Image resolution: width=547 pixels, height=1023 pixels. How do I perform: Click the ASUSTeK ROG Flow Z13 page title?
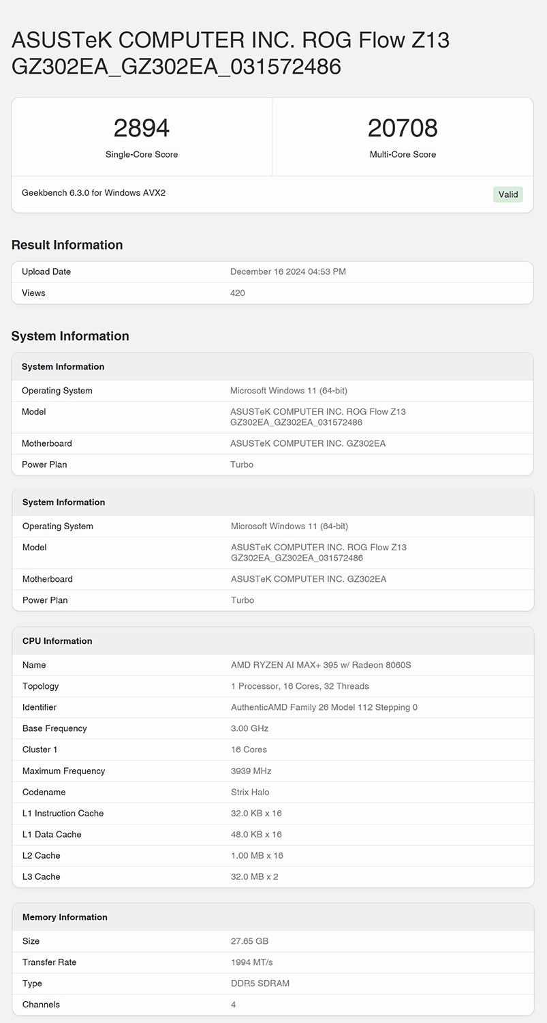pyautogui.click(x=230, y=53)
